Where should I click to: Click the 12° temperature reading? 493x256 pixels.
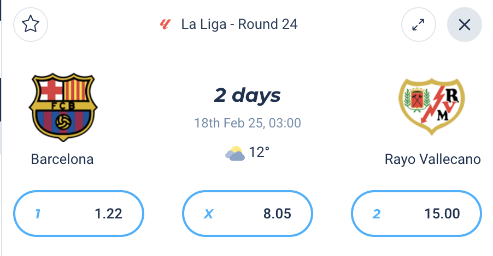[259, 153]
